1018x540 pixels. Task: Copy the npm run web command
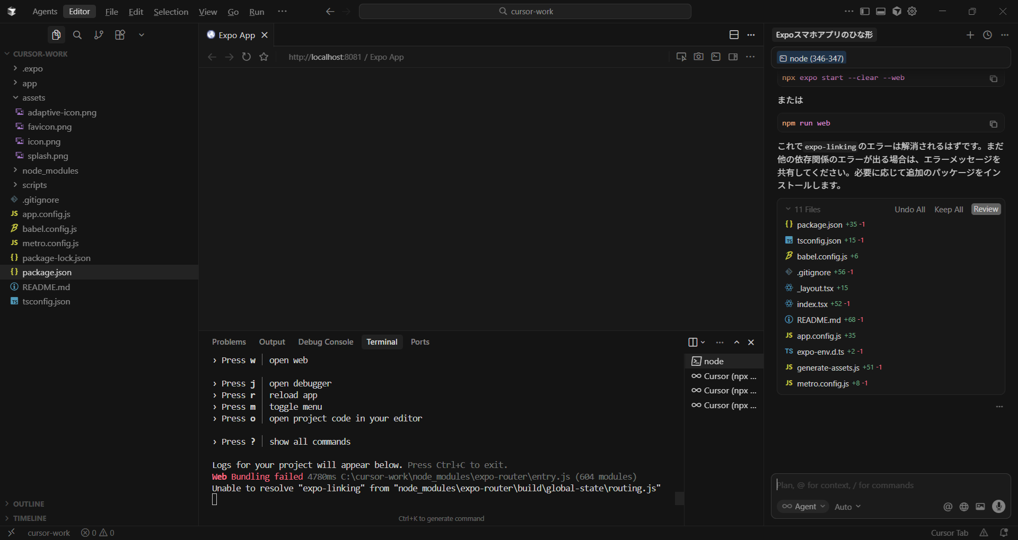993,124
